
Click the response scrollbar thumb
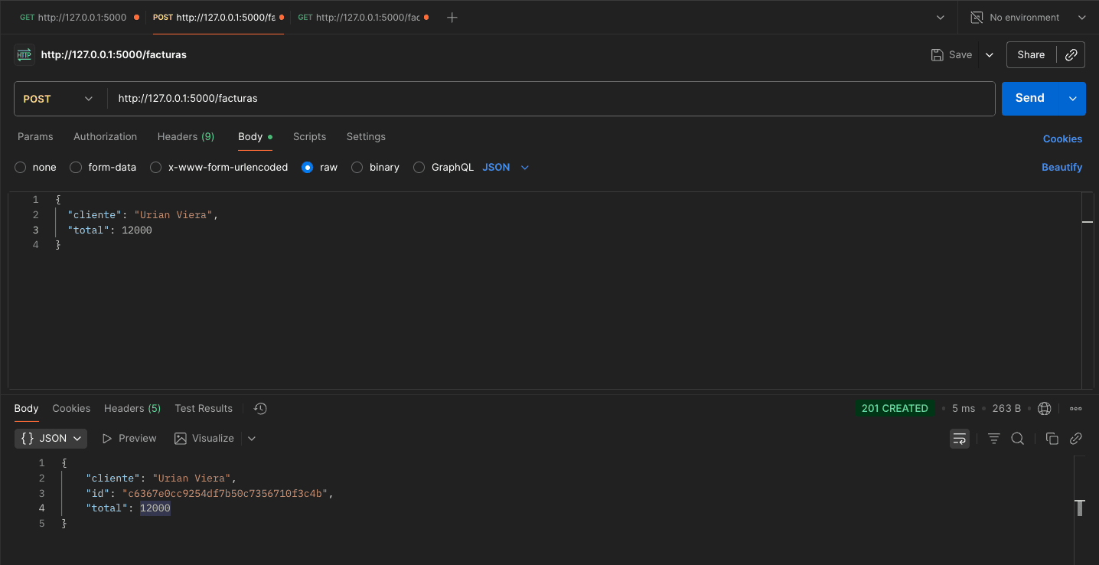pos(1080,508)
